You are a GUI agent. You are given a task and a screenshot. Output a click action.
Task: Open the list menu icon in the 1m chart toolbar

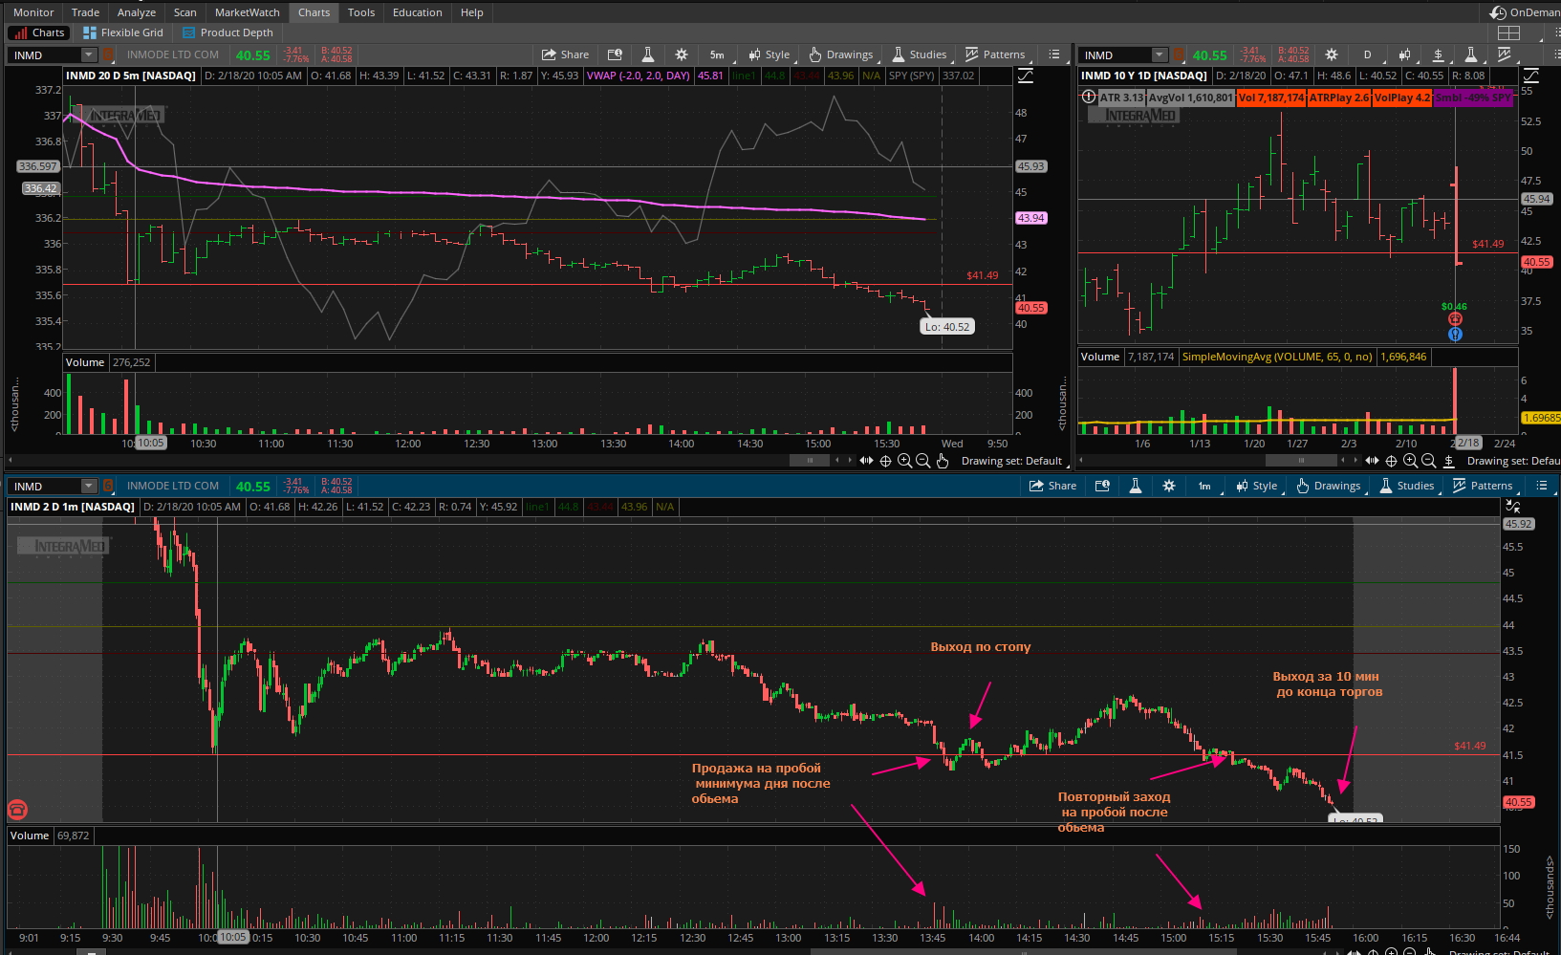coord(1542,486)
